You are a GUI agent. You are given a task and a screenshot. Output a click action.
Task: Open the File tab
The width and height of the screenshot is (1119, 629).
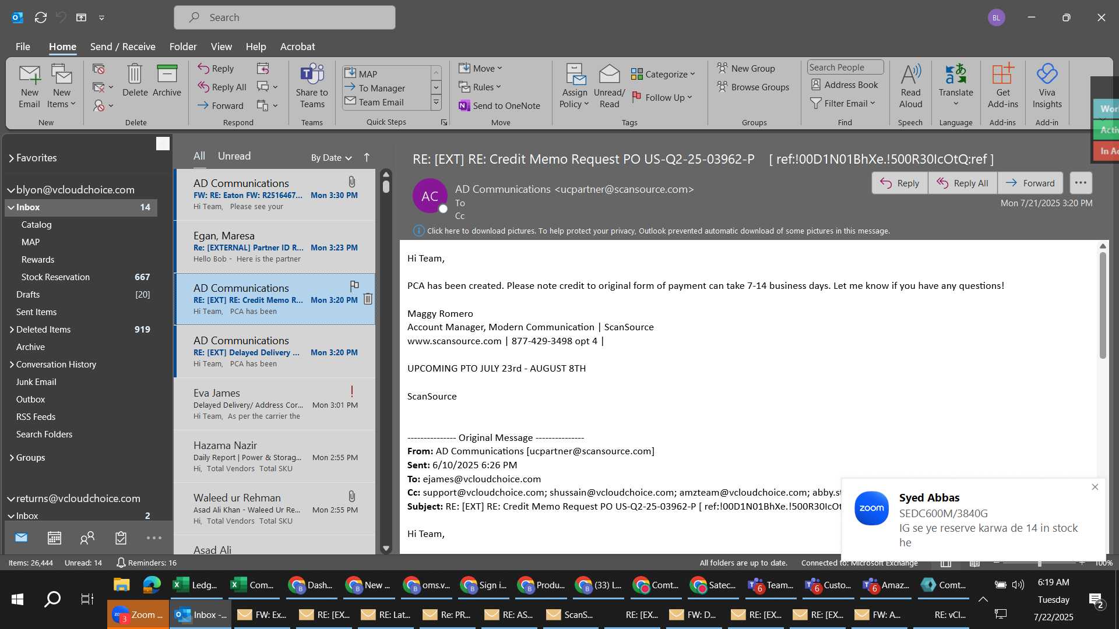(23, 47)
